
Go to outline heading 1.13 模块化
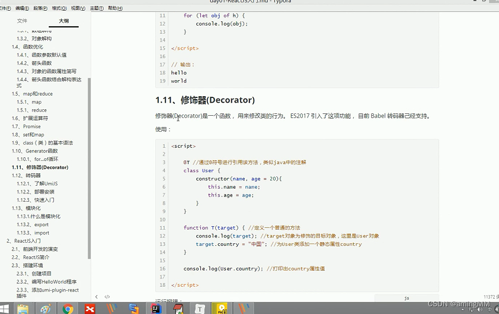[x=26, y=208]
